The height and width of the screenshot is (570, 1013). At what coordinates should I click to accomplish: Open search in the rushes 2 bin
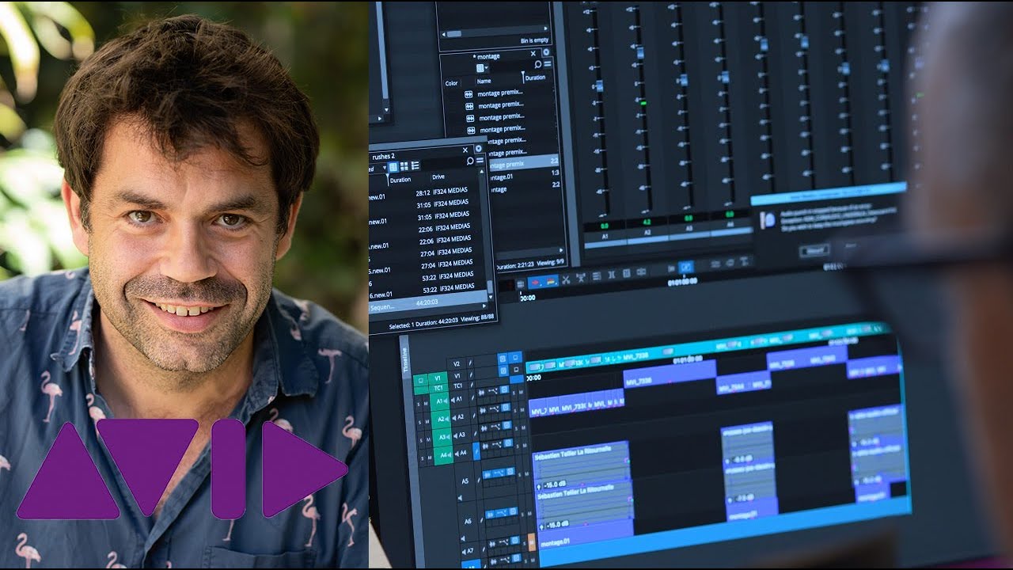click(470, 161)
